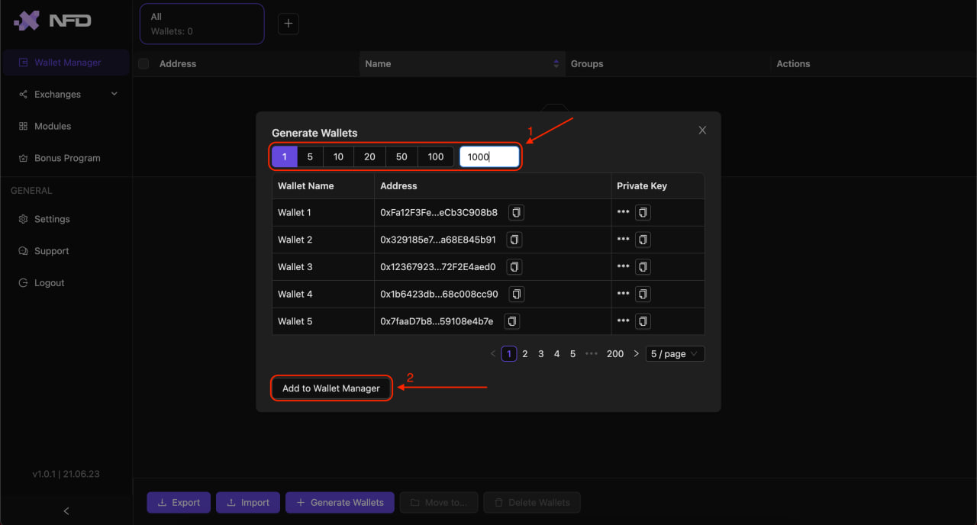977x525 pixels.
Task: Go to page 5 in pagination
Action: [573, 354]
